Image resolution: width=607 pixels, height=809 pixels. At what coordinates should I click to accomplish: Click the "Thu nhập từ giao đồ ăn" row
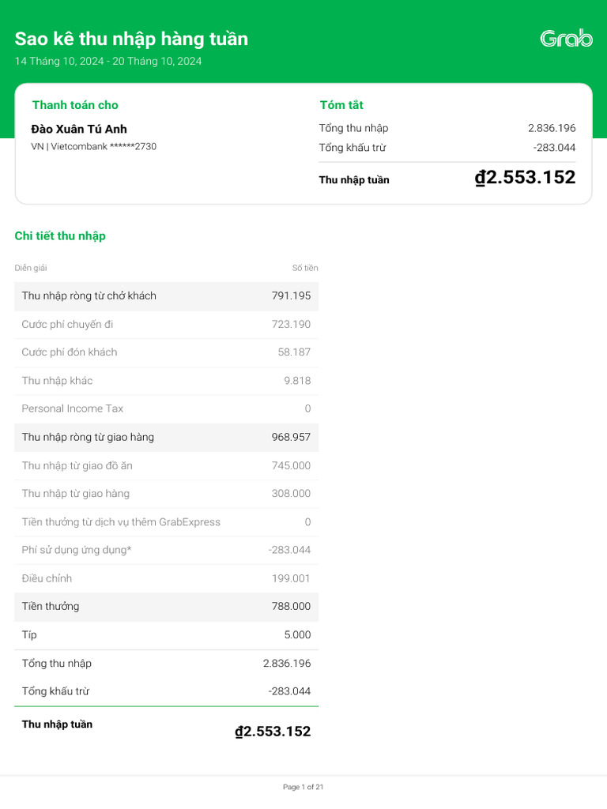coord(166,465)
